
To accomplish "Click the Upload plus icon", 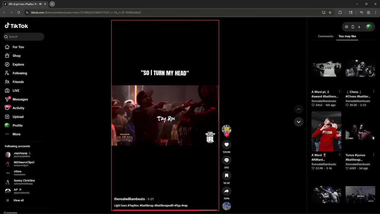I will coord(7,117).
